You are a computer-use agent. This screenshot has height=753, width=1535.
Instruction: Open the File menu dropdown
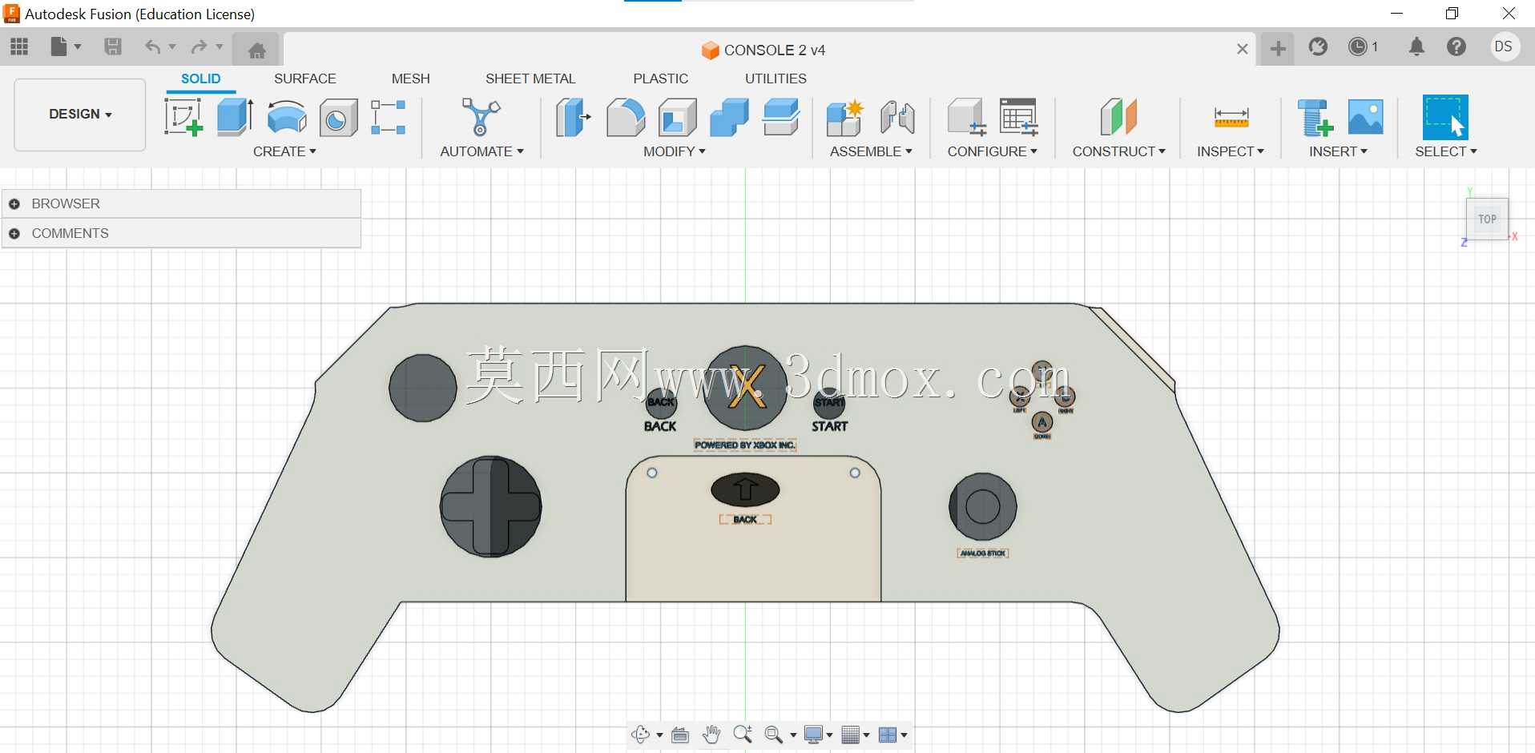[x=66, y=47]
